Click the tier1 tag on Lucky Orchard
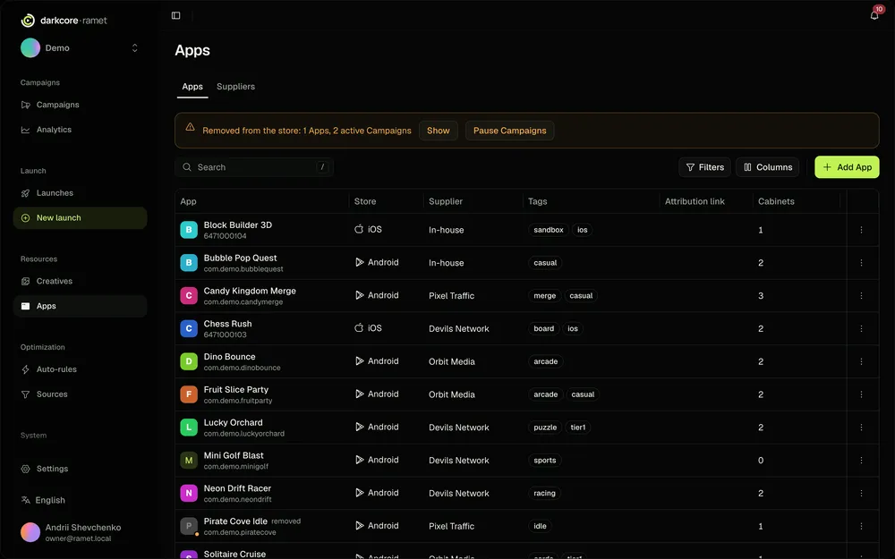Image resolution: width=895 pixels, height=559 pixels. point(577,428)
